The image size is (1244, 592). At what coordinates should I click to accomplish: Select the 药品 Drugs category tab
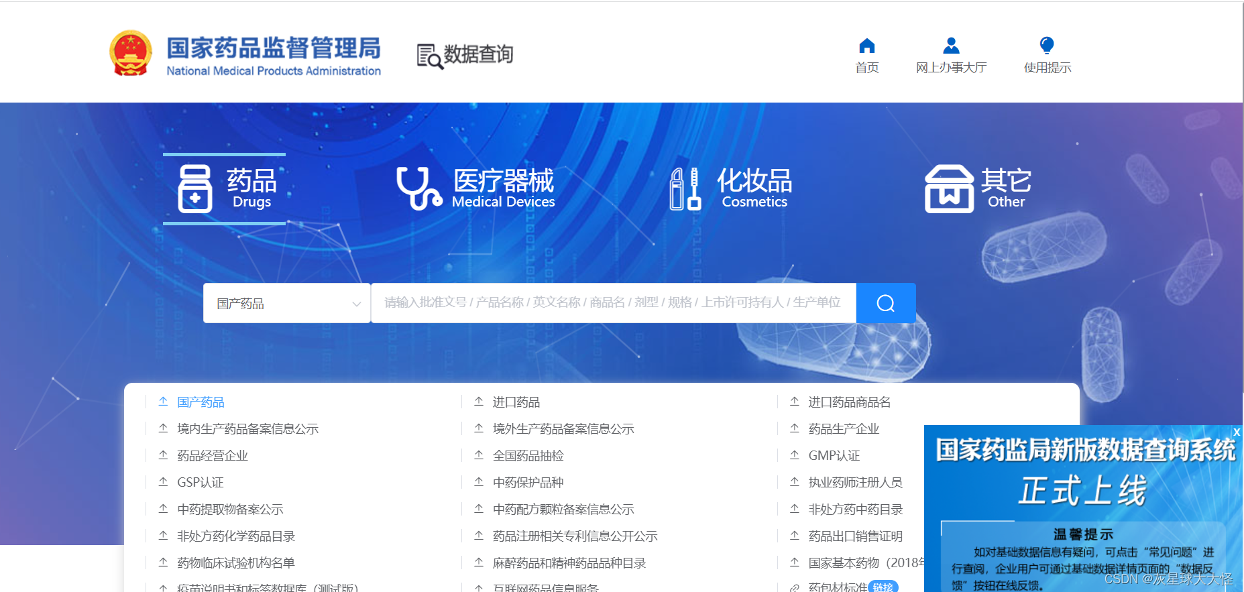pyautogui.click(x=225, y=188)
